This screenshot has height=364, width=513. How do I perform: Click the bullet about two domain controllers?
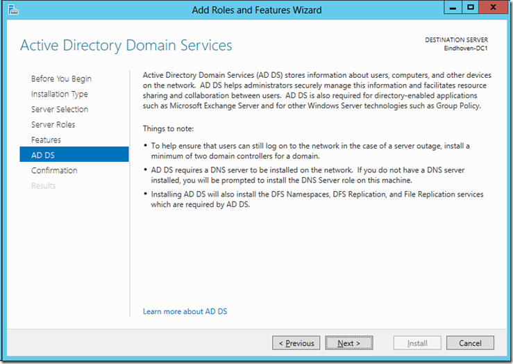[310, 151]
